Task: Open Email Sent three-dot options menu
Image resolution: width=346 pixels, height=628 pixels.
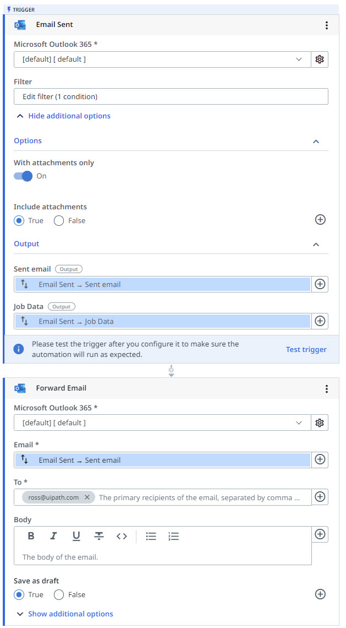Action: coord(326,25)
